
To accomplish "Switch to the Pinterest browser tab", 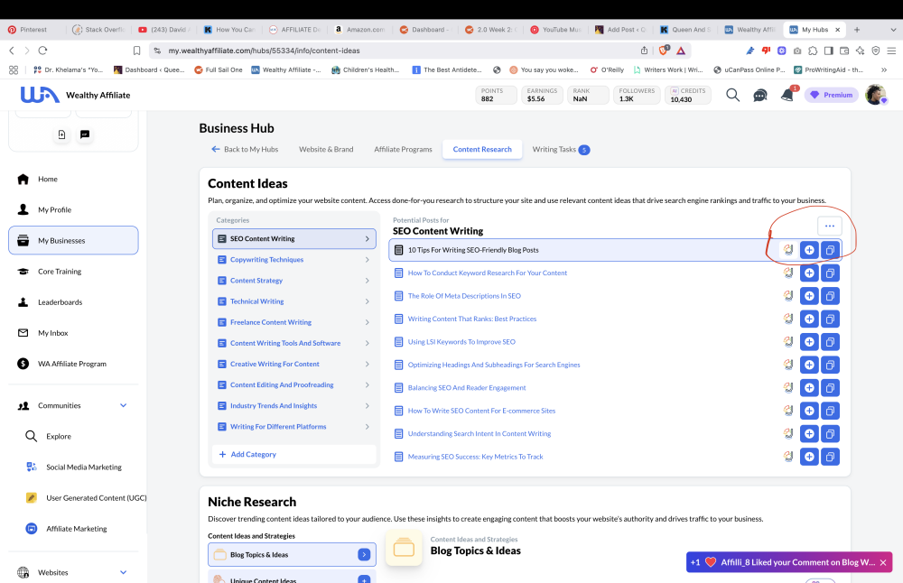I will (x=33, y=30).
